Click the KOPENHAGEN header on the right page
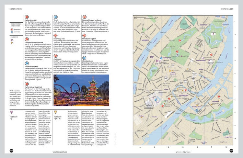The height and width of the screenshot is (158, 243). pyautogui.click(x=227, y=9)
